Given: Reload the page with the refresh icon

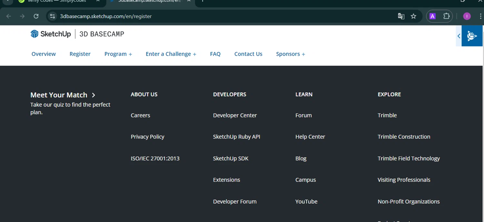Looking at the screenshot, I should point(36,16).
